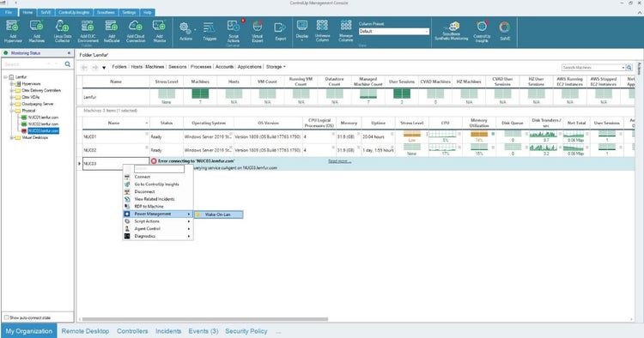Select Disconnect in the context menu
644x338 pixels.
click(x=144, y=191)
